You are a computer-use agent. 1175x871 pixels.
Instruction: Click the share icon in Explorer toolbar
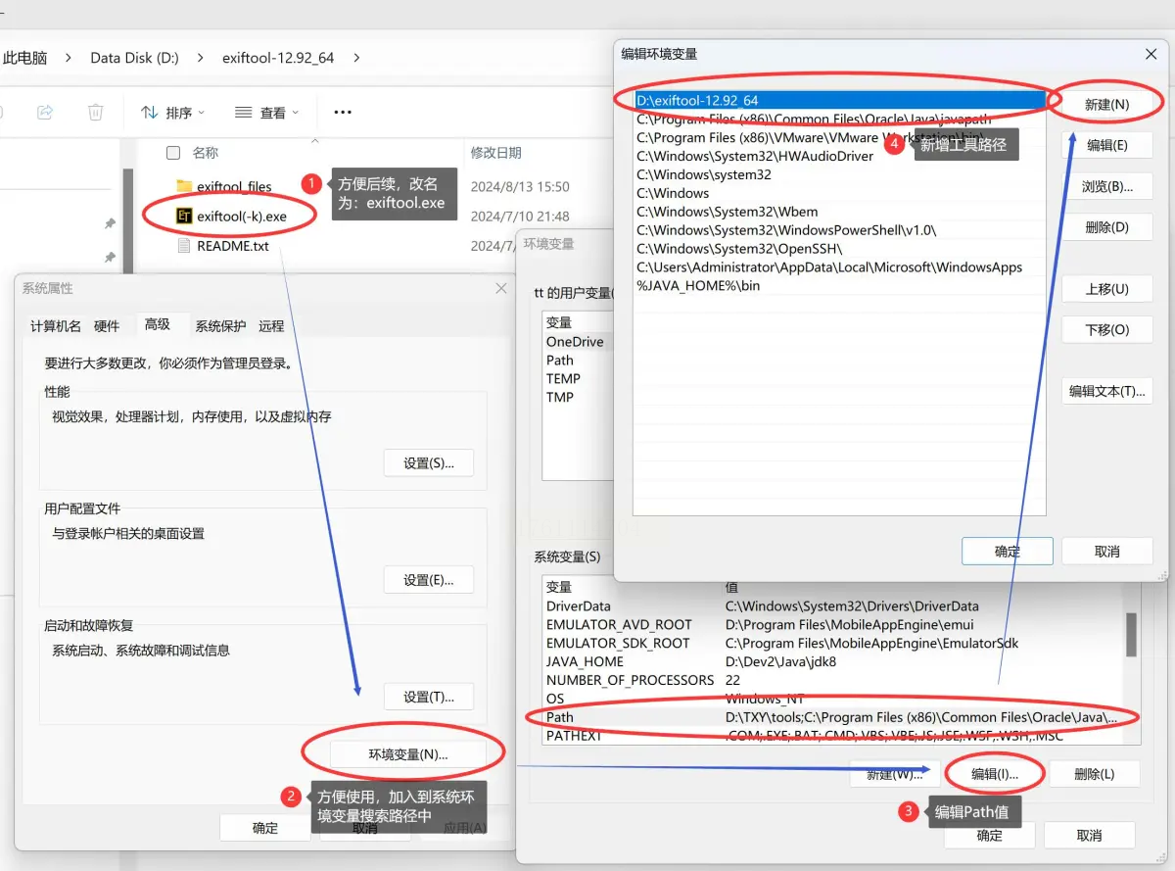pyautogui.click(x=45, y=113)
